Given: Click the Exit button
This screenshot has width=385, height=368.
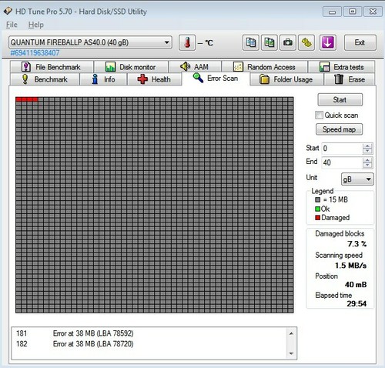Looking at the screenshot, I should tap(360, 42).
